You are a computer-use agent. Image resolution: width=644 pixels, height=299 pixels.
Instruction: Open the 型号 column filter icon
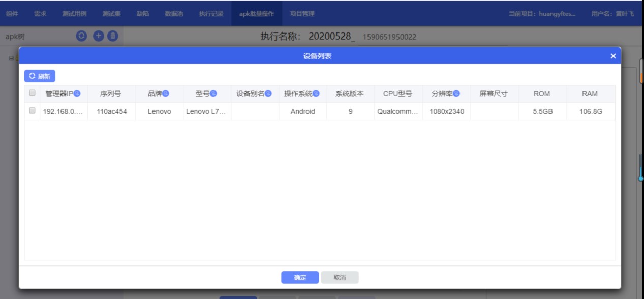(213, 94)
